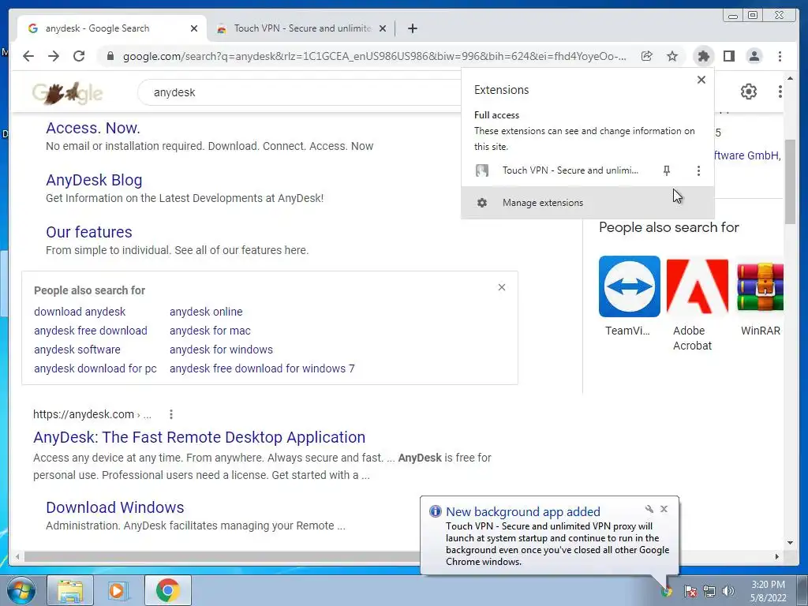808x606 pixels.
Task: Open Windows Media Player from taskbar
Action: click(118, 590)
